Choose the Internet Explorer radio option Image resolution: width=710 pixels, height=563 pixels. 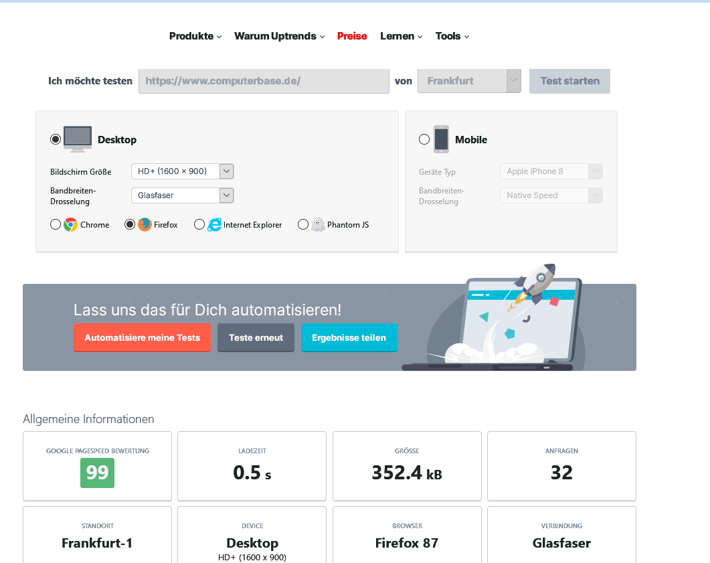click(x=199, y=225)
